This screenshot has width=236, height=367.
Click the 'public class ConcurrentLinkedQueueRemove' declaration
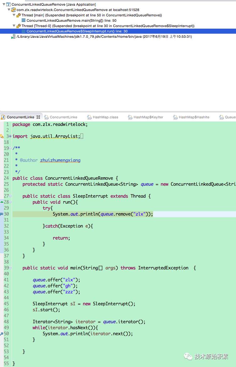click(x=65, y=178)
